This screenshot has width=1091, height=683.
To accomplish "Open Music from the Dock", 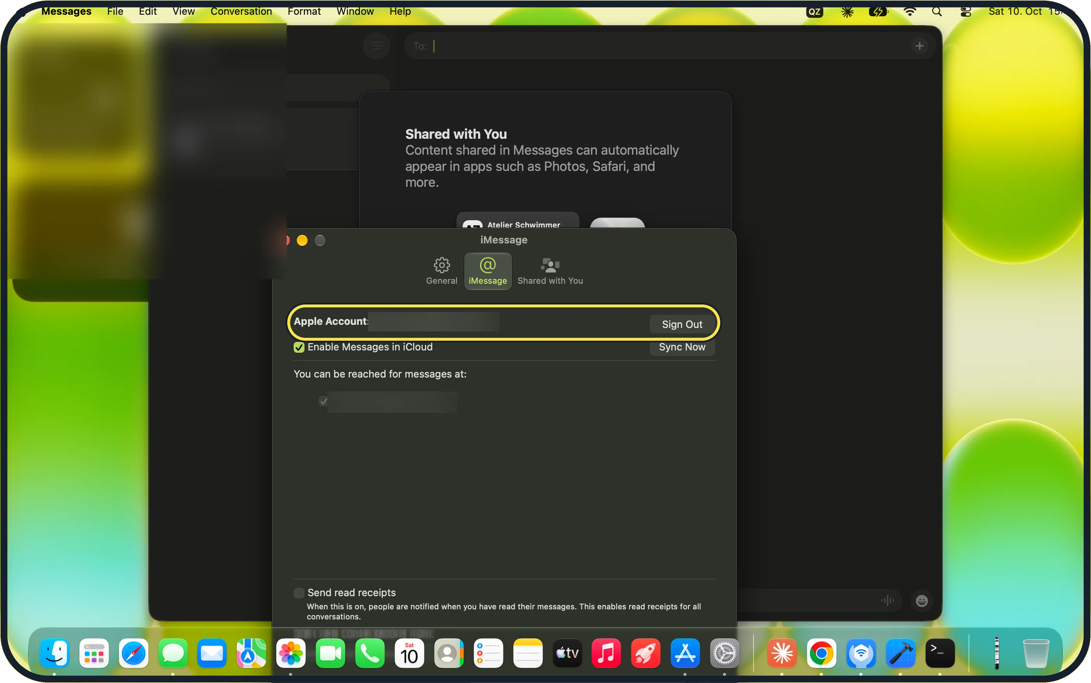I will 606,654.
